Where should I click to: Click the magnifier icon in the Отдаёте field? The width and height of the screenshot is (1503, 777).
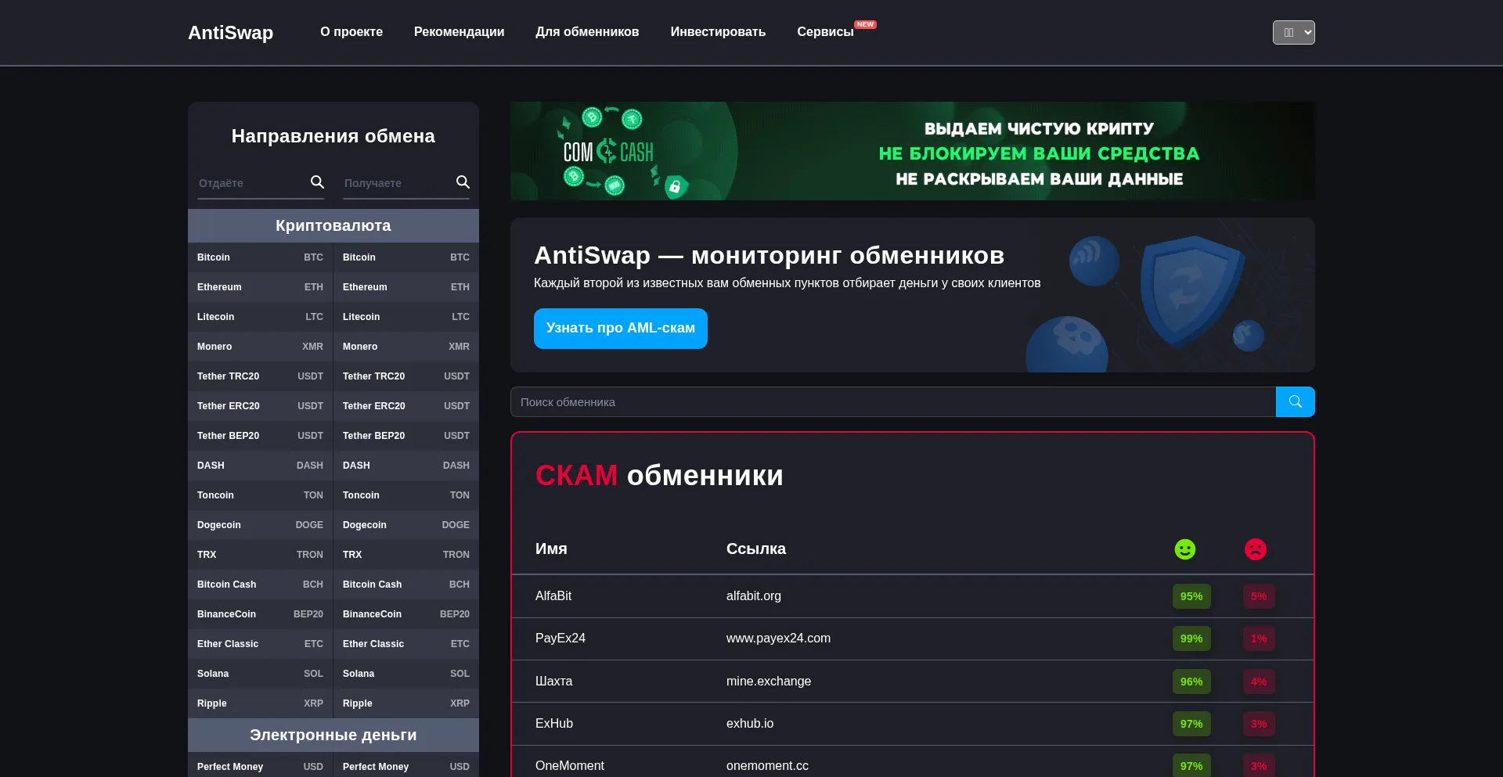point(317,182)
